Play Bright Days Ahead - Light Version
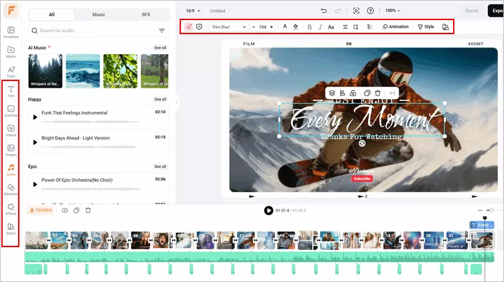504x282 pixels. [x=35, y=142]
